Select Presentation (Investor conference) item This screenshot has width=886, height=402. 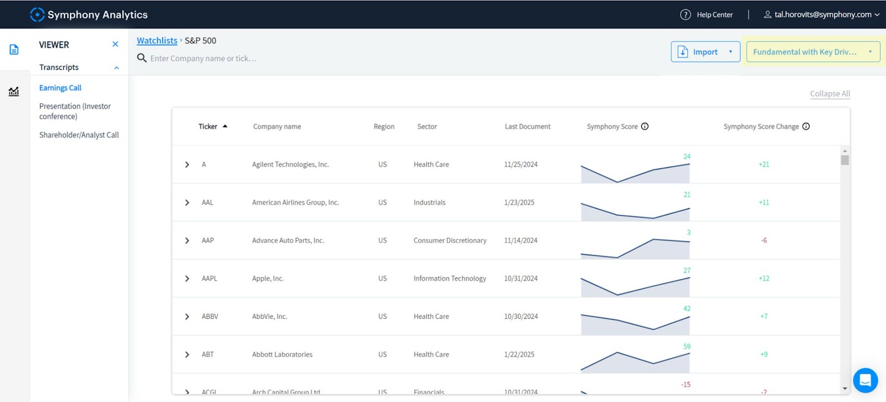coord(75,111)
